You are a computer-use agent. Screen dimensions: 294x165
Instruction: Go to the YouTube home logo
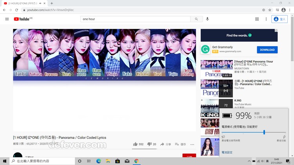click(22, 19)
